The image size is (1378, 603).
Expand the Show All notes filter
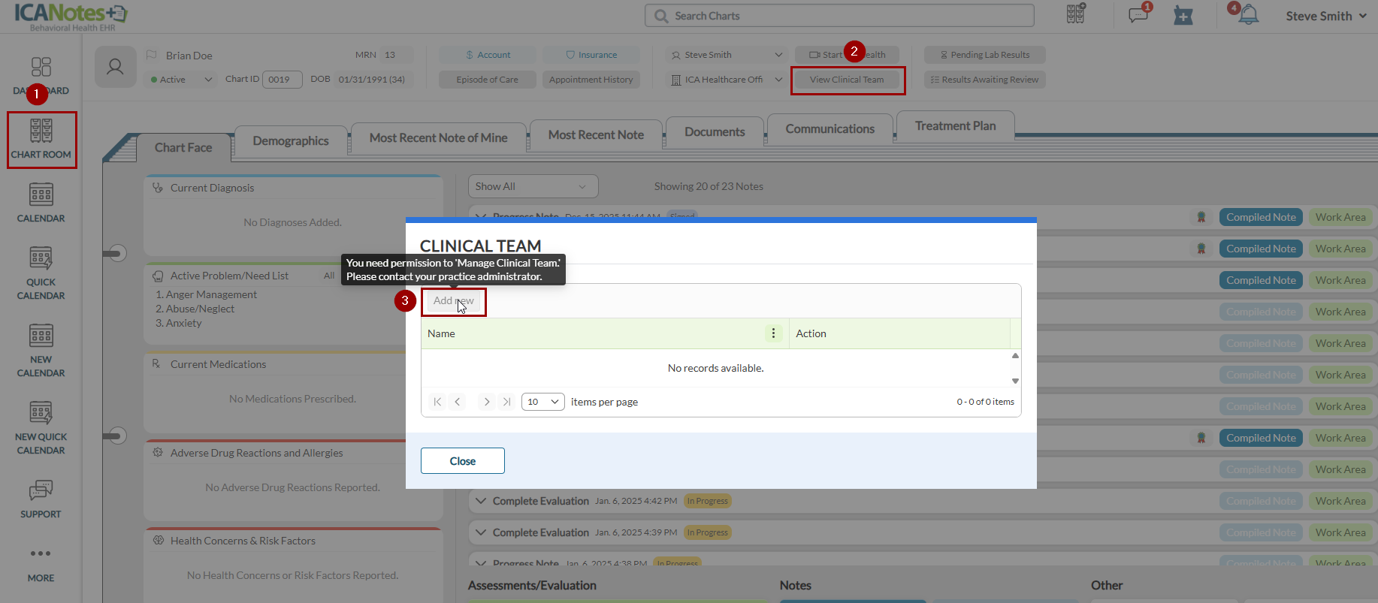point(532,186)
